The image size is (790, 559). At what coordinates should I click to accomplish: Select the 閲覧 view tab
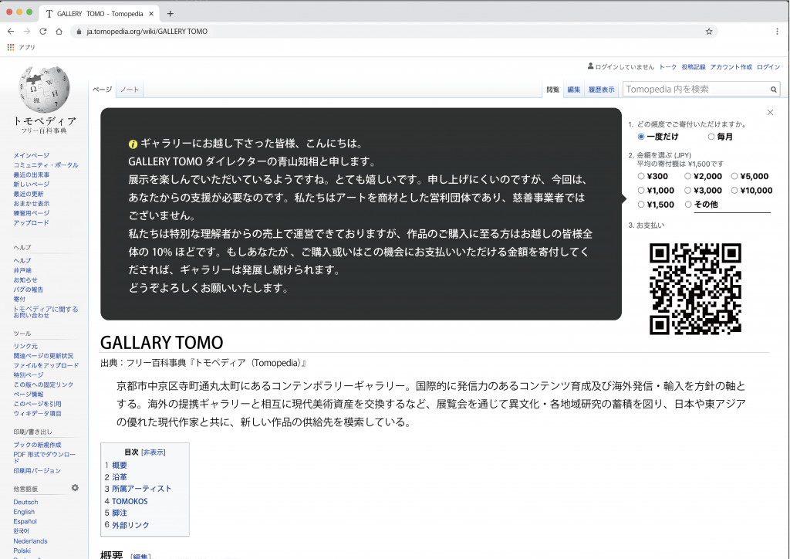click(552, 90)
